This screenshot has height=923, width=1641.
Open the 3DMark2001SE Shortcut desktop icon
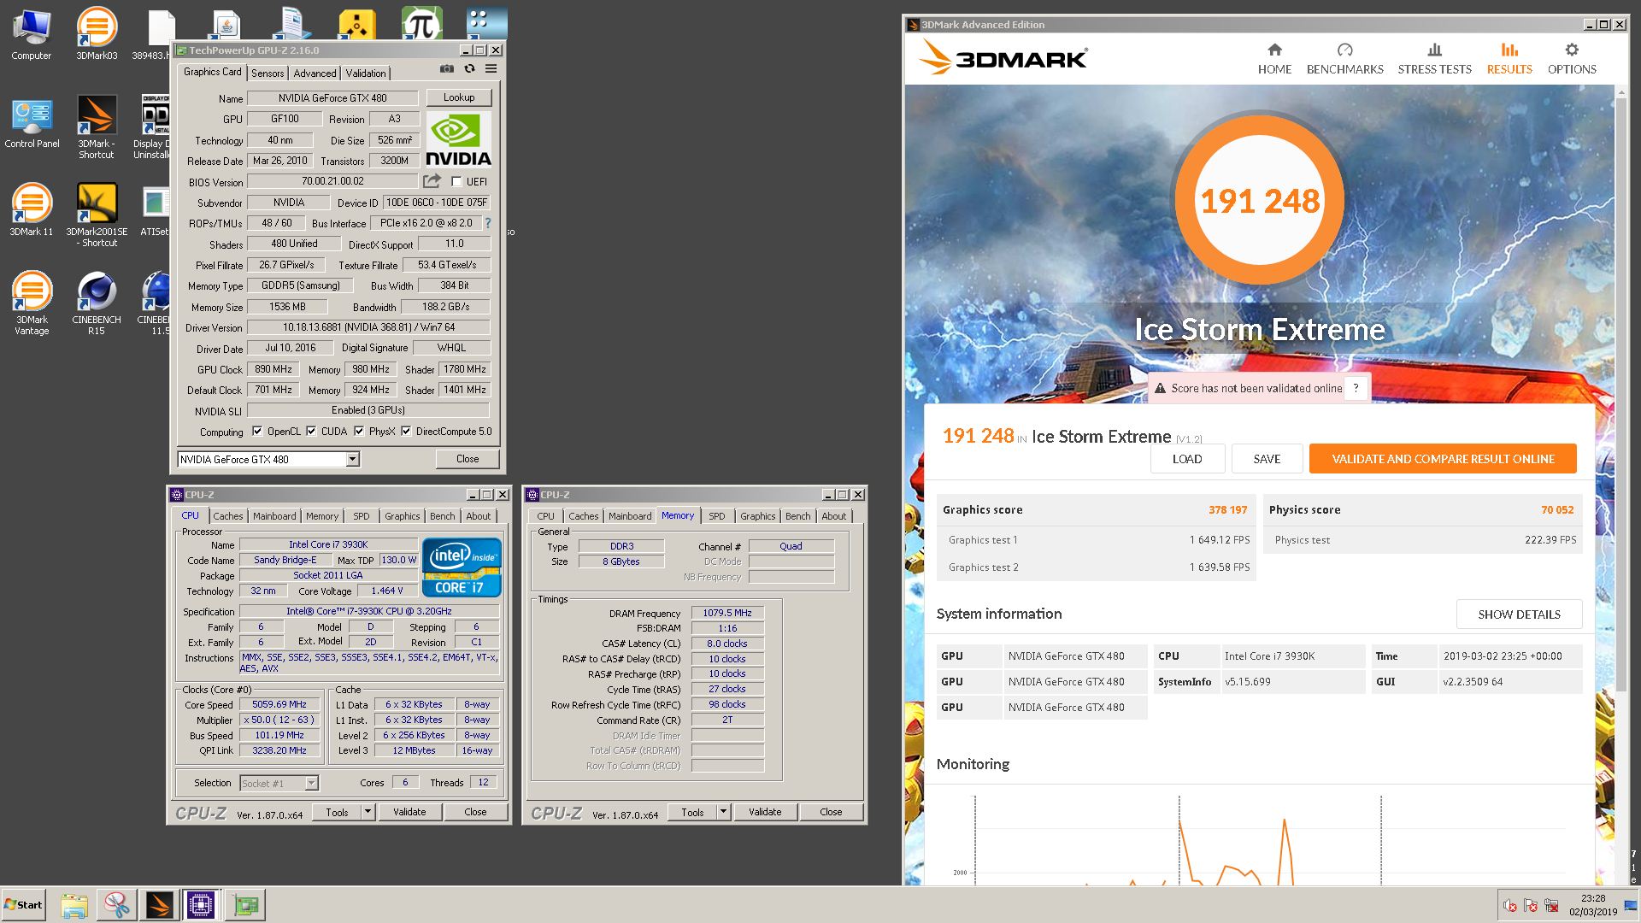click(x=97, y=215)
